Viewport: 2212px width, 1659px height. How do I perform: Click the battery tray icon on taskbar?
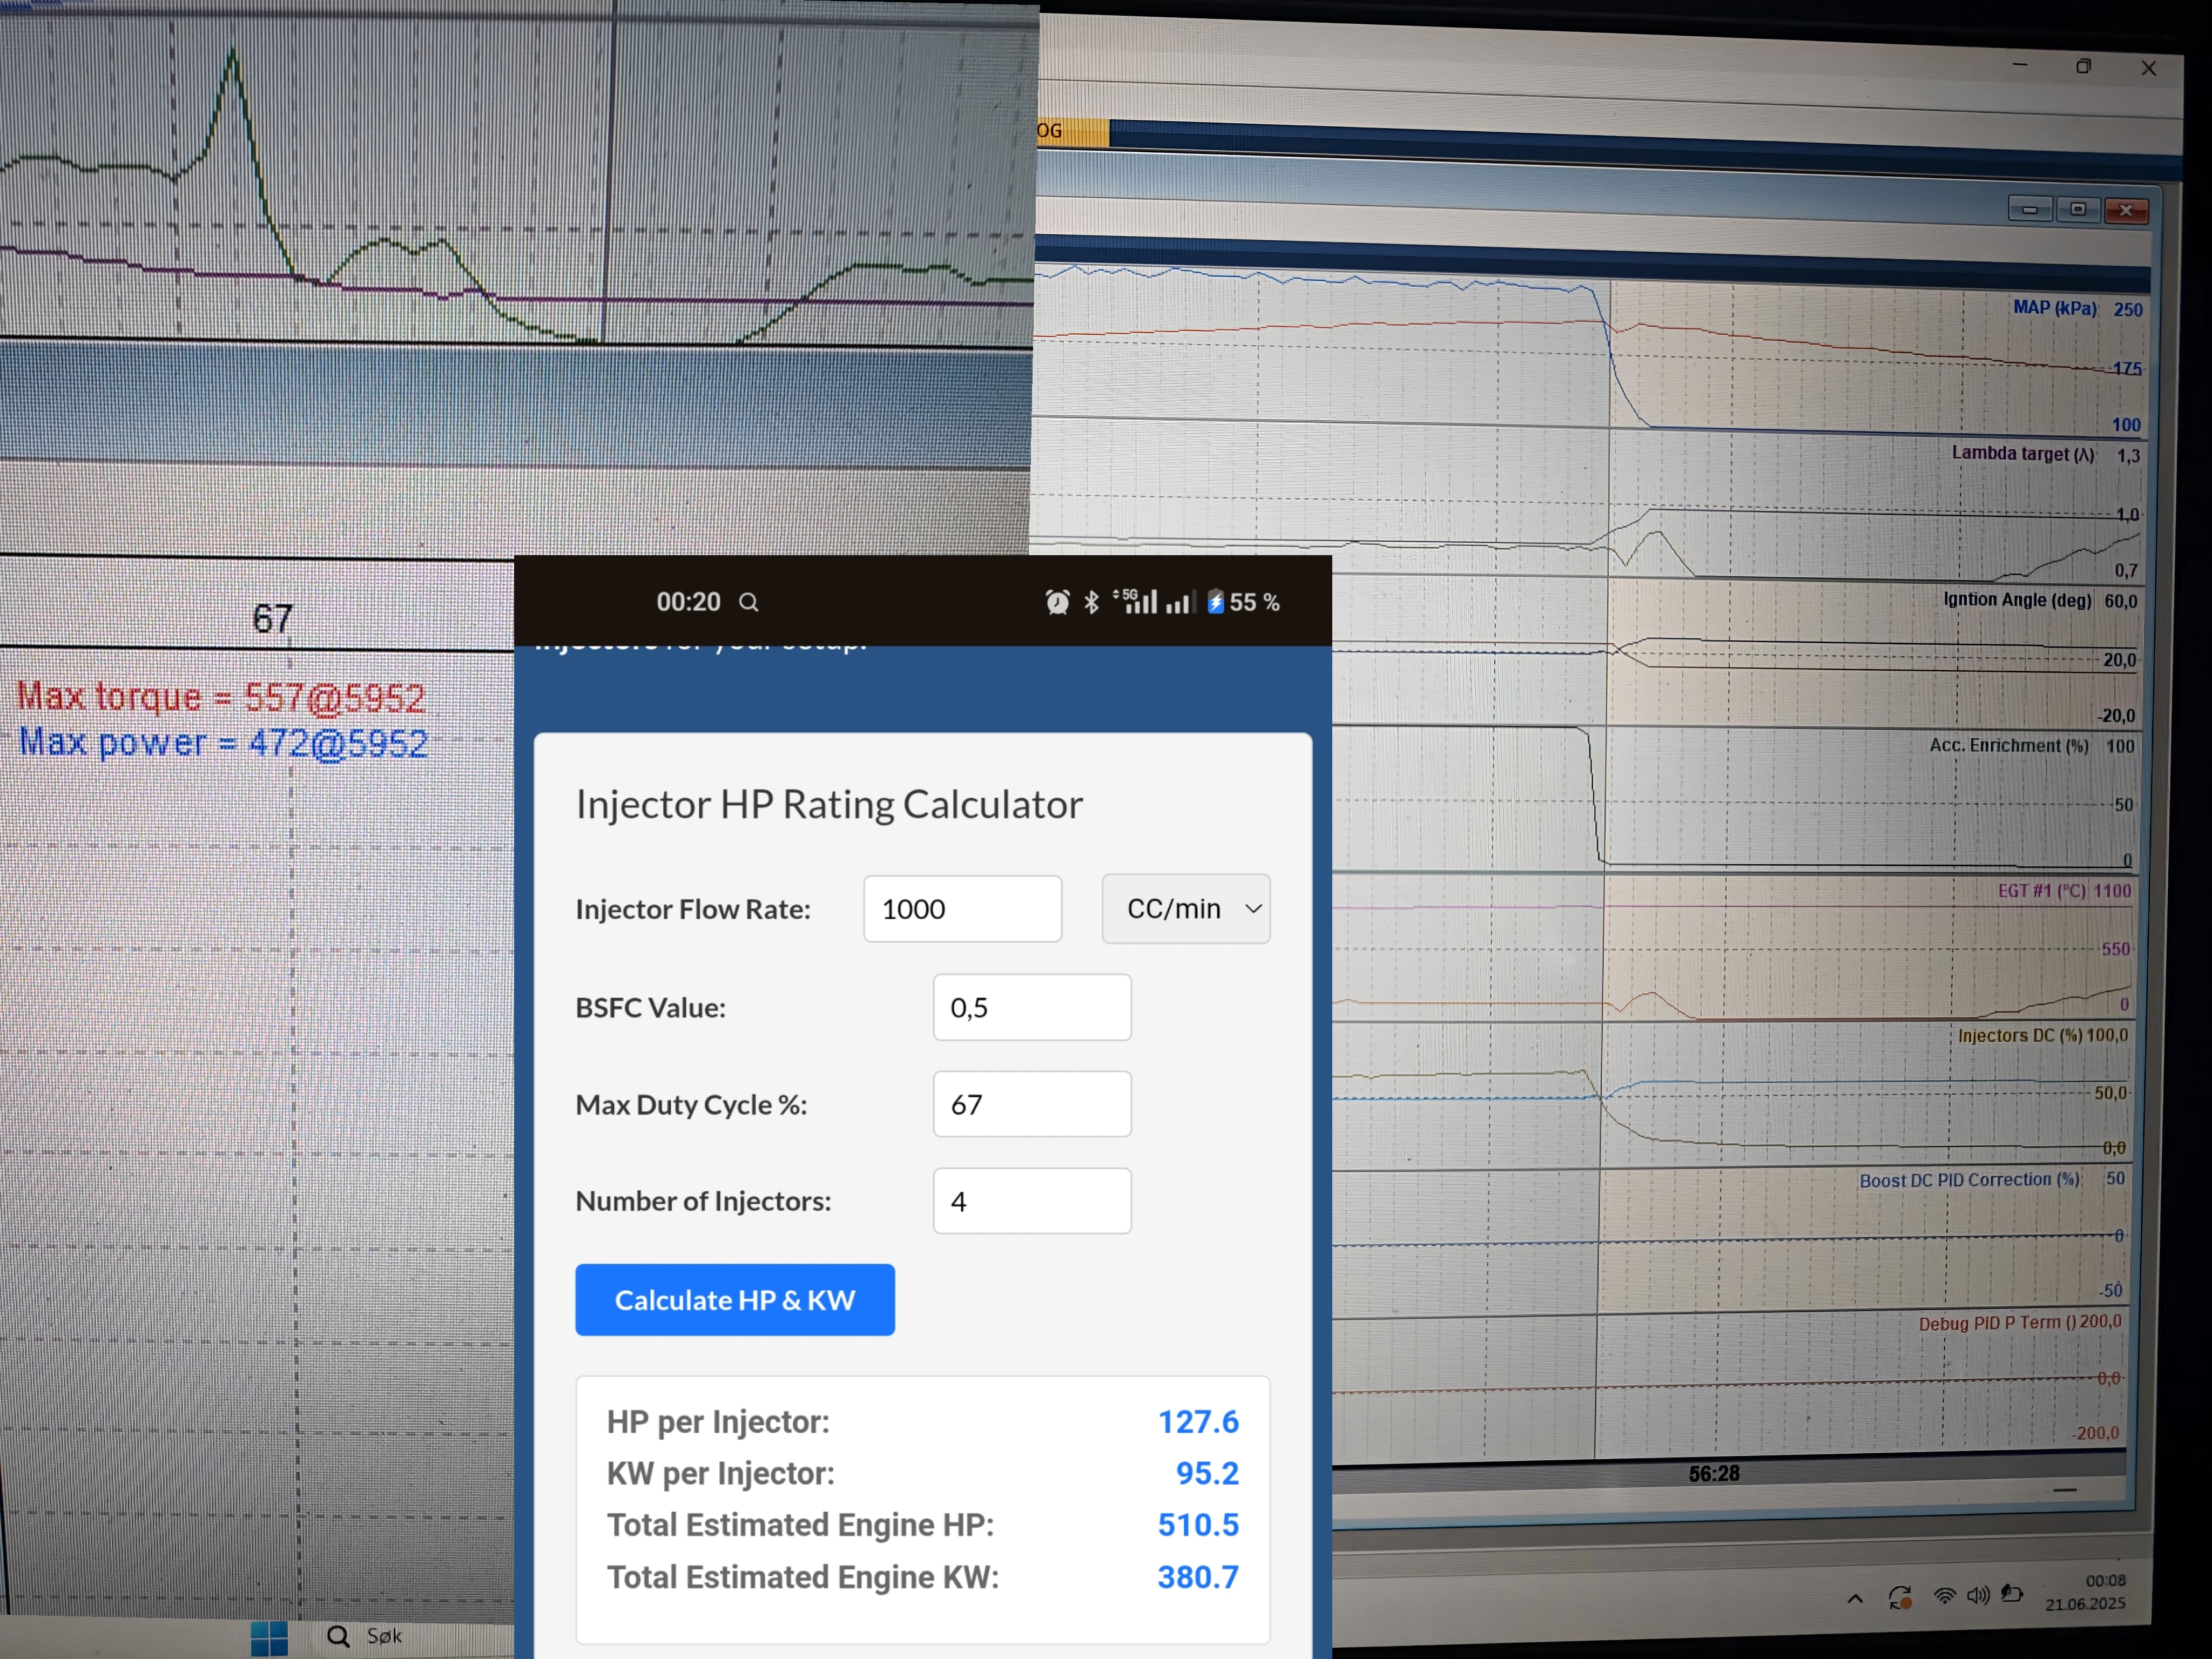click(2012, 1594)
